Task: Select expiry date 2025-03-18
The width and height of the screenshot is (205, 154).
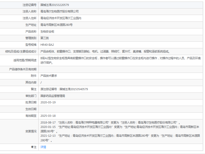Action: point(48,116)
